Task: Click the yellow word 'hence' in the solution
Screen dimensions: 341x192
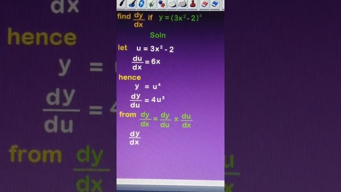Action: (x=129, y=77)
